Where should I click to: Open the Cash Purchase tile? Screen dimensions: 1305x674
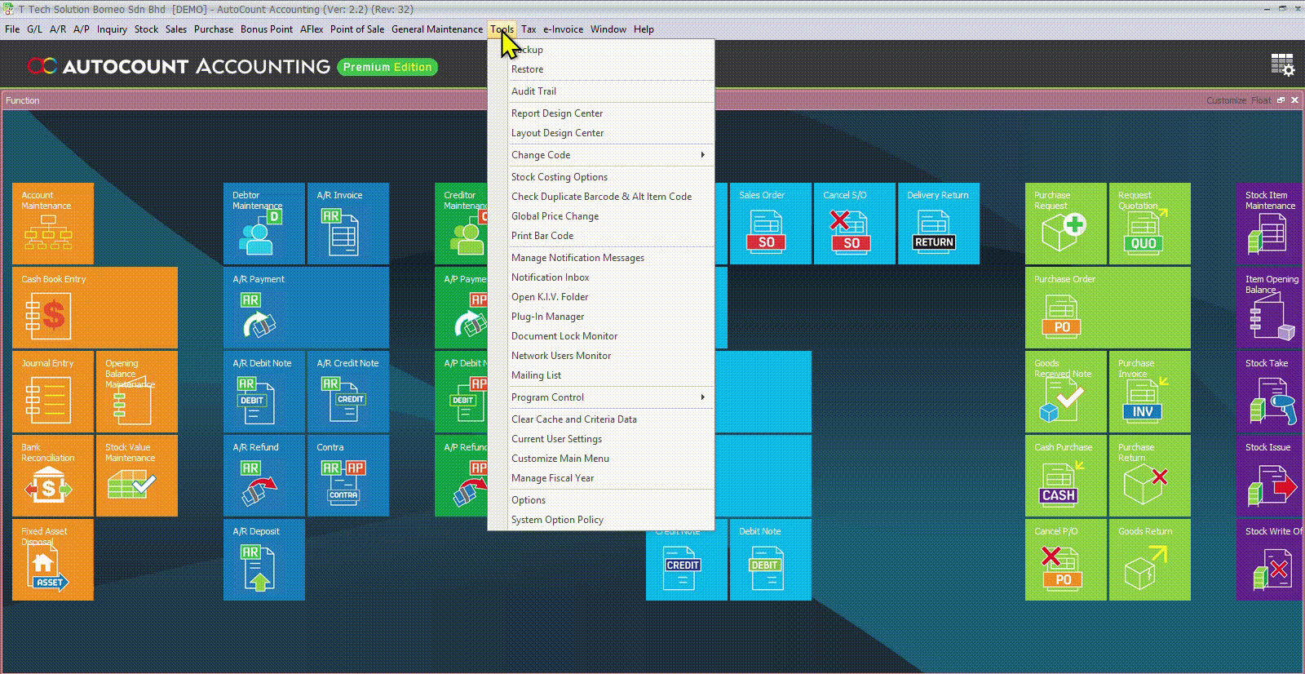pos(1065,476)
